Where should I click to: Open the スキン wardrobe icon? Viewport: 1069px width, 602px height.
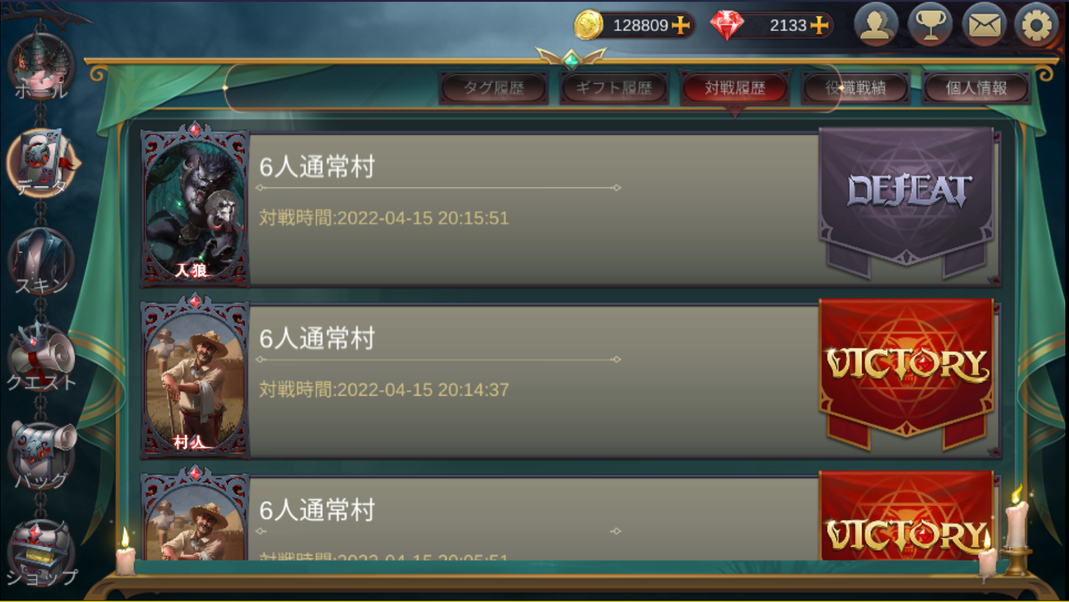point(41,261)
